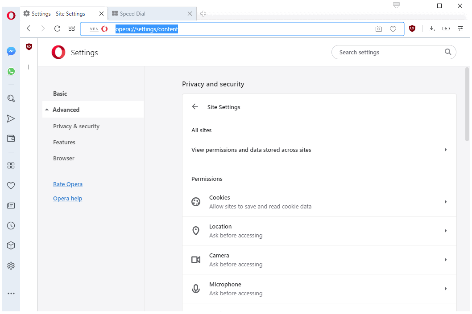This screenshot has height=314, width=472.
Task: Toggle the VPN badge in address bar
Action: tap(94, 29)
